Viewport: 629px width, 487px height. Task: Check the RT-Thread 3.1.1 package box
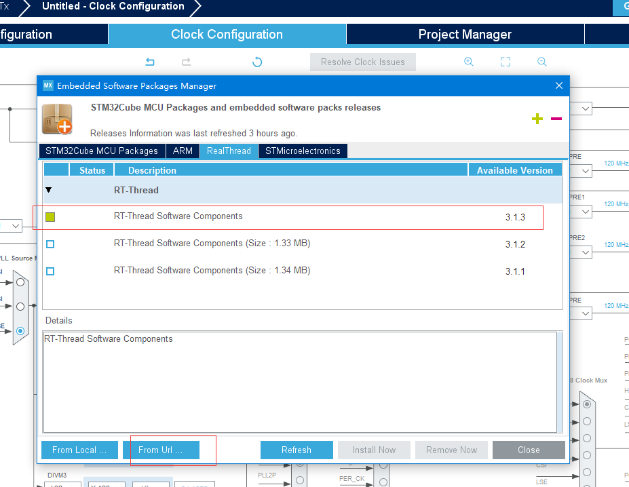(x=50, y=271)
